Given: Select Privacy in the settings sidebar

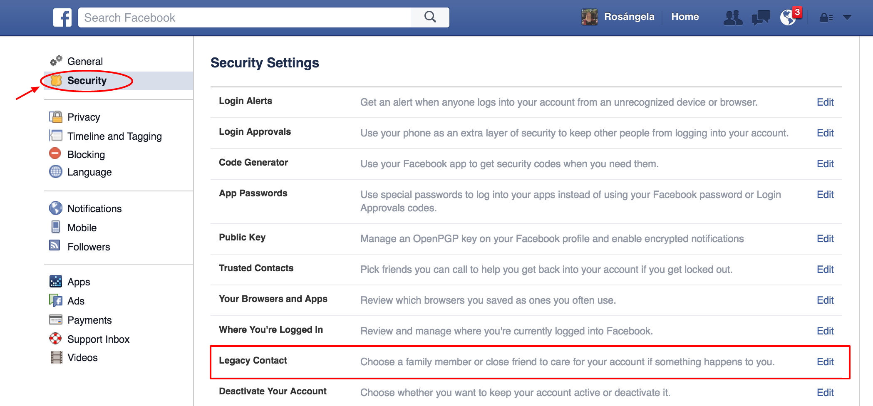Looking at the screenshot, I should tap(84, 117).
